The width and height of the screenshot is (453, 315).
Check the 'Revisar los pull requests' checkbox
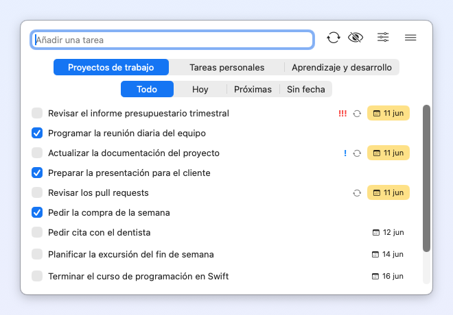(37, 192)
